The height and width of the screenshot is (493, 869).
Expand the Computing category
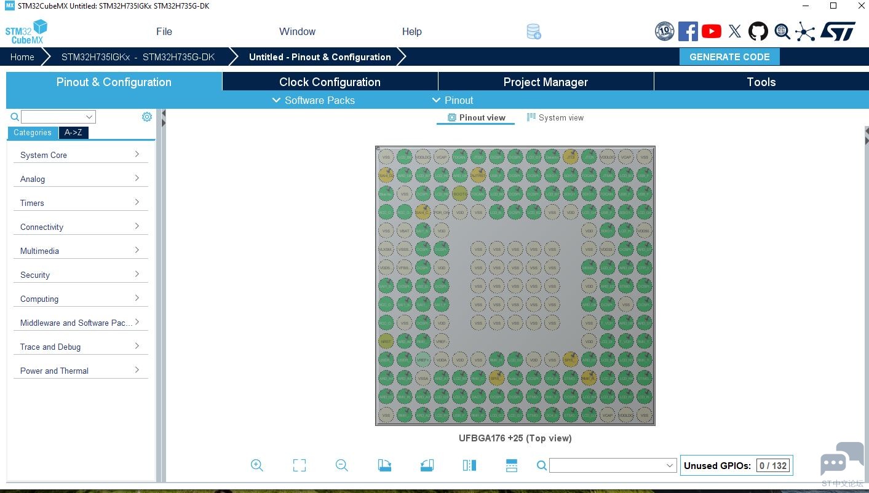(81, 299)
